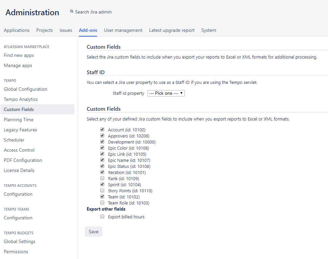The image size is (328, 259).
Task: Toggle the Team Role checkbox
Action: point(102,202)
